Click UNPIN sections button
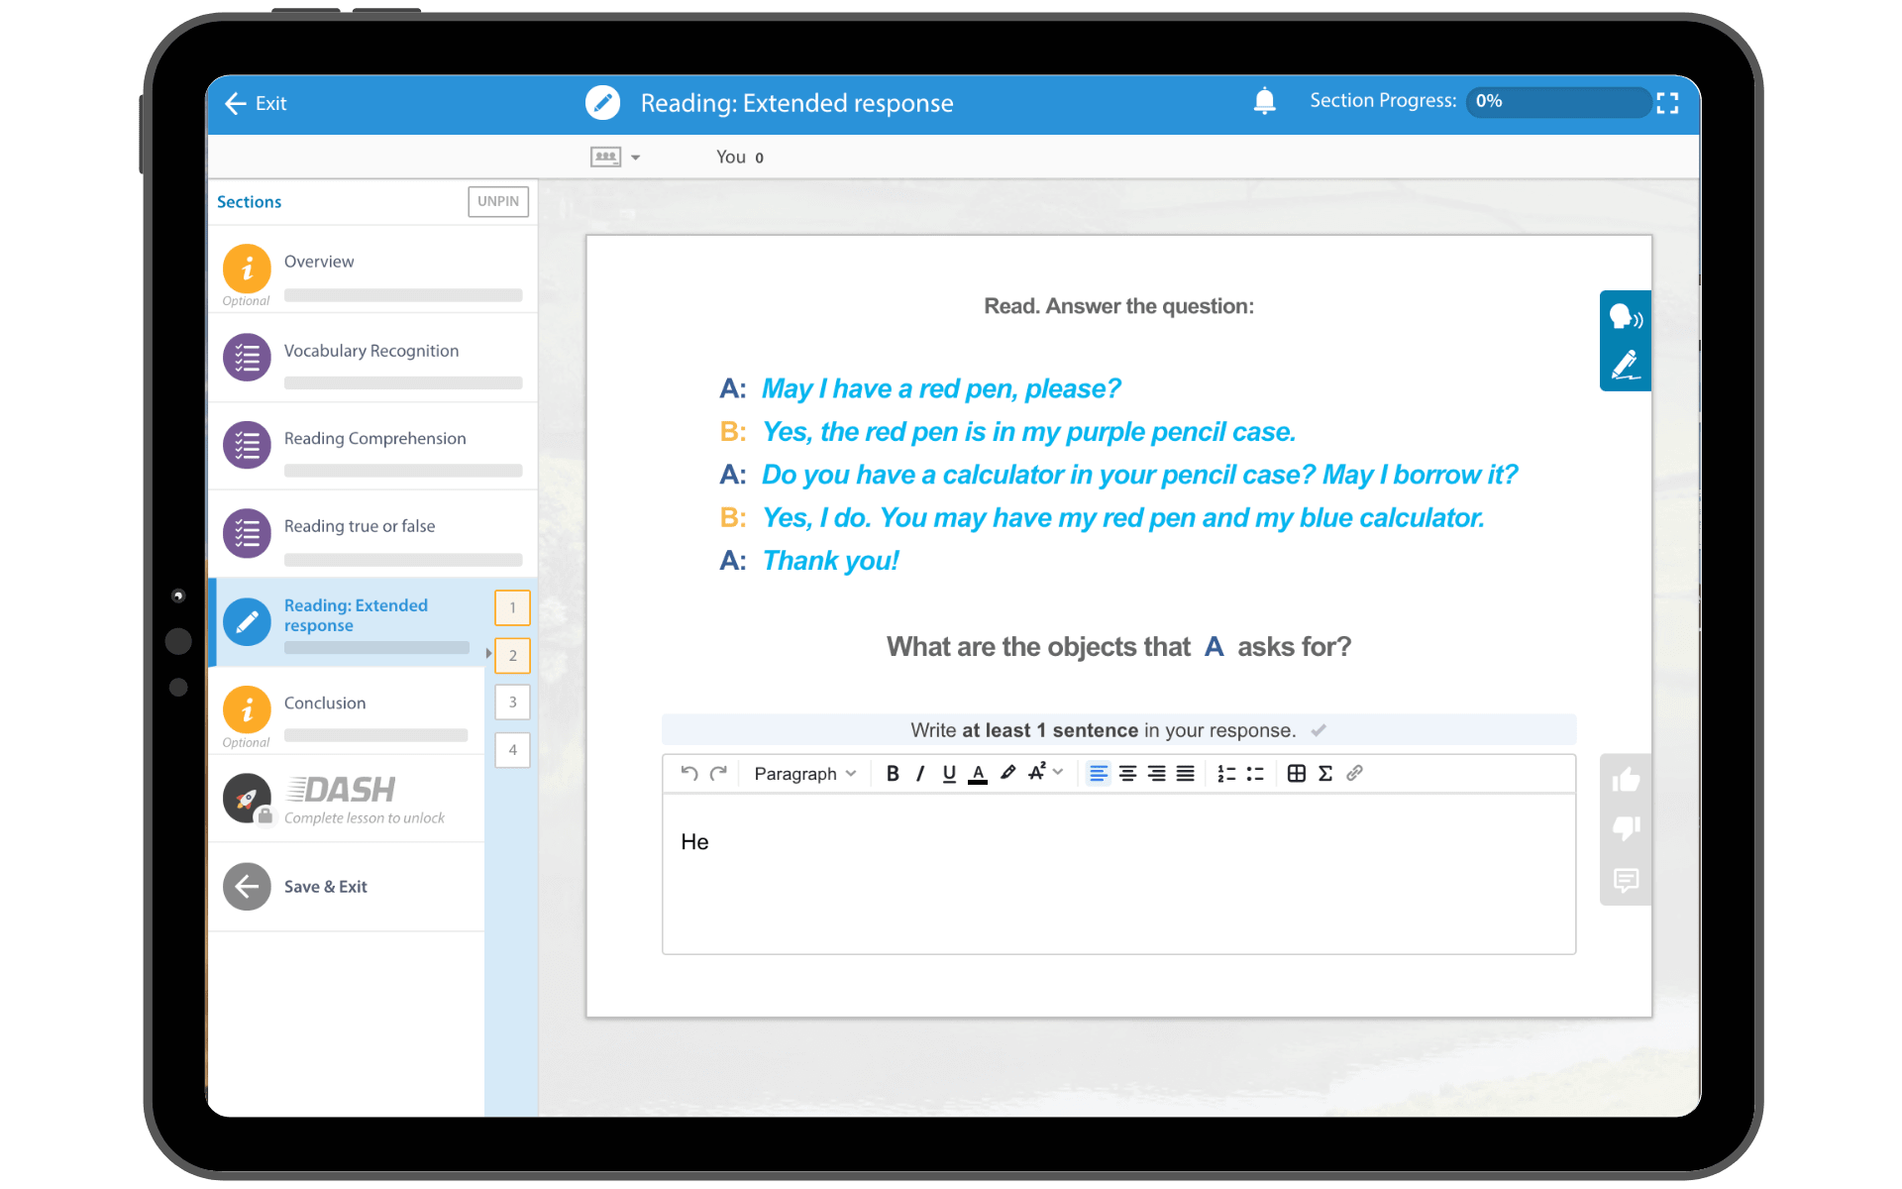 point(497,201)
